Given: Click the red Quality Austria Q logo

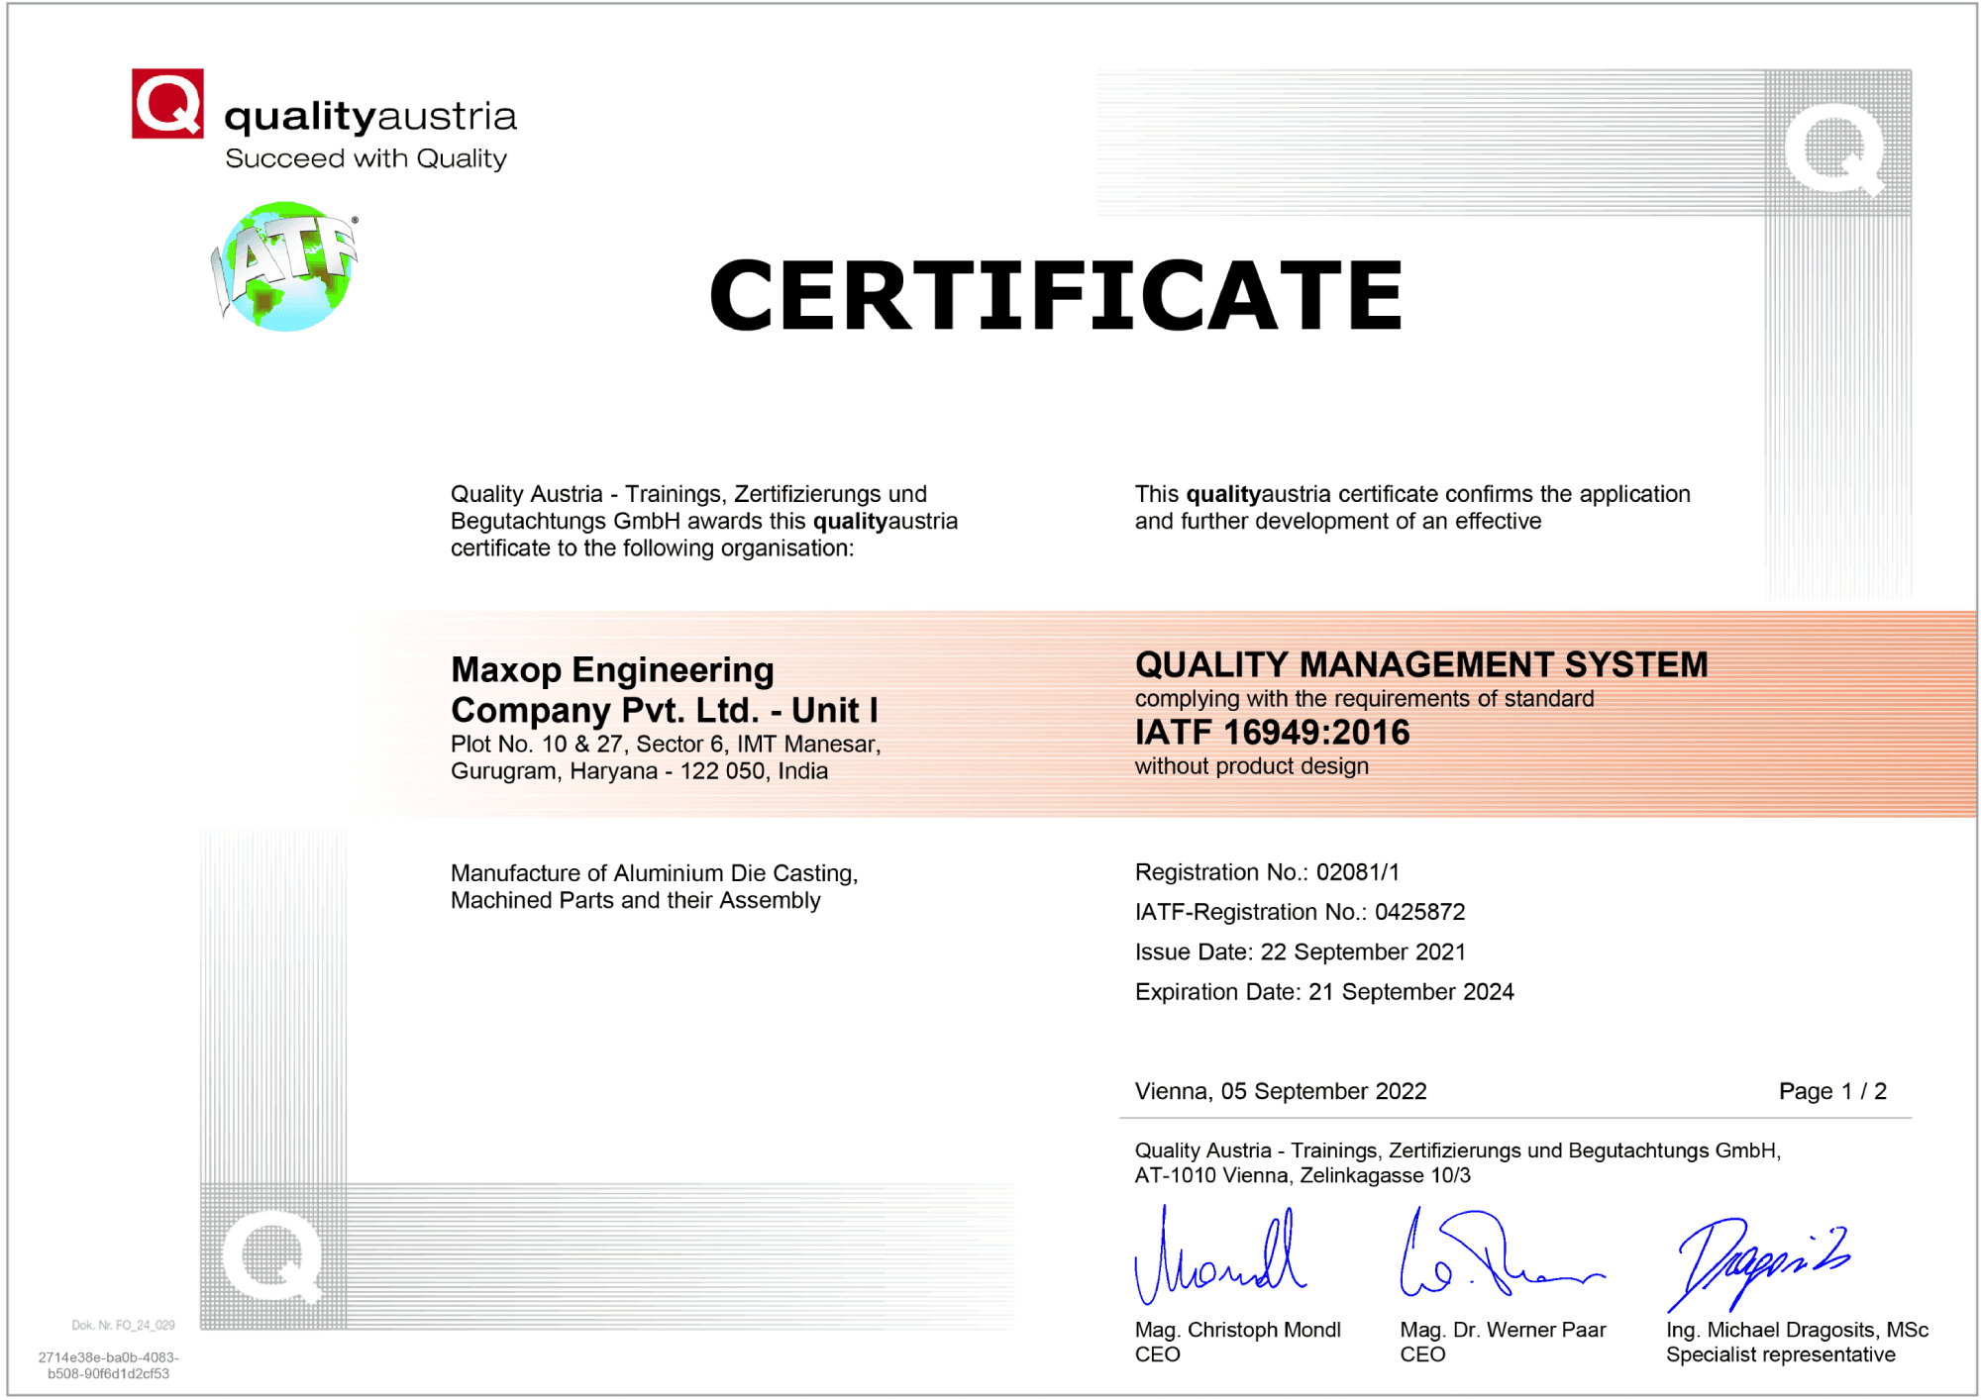Looking at the screenshot, I should tap(167, 103).
